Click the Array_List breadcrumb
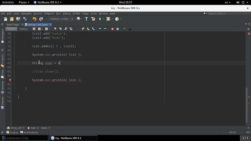 (15, 128)
